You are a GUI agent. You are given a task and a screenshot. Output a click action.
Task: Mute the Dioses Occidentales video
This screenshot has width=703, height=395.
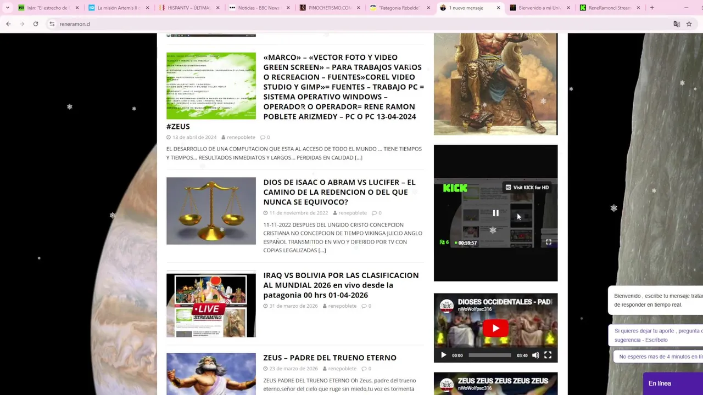[535, 356]
